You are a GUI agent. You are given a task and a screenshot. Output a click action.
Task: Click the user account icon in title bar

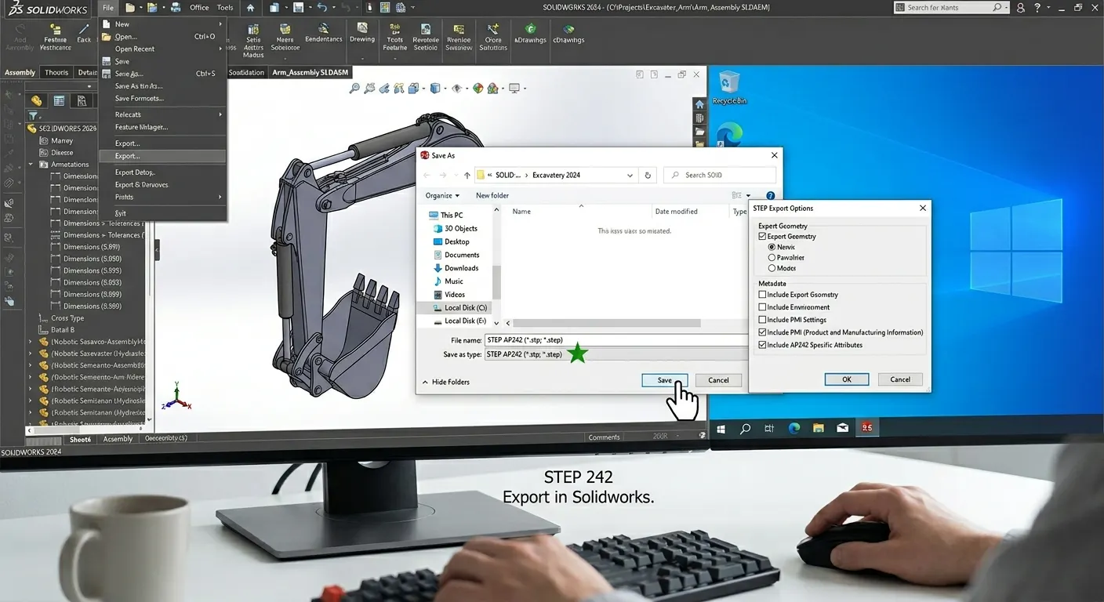click(x=1020, y=8)
